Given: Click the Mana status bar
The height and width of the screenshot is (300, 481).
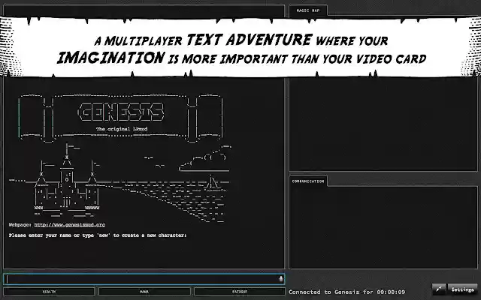Looking at the screenshot, I should click(x=144, y=292).
